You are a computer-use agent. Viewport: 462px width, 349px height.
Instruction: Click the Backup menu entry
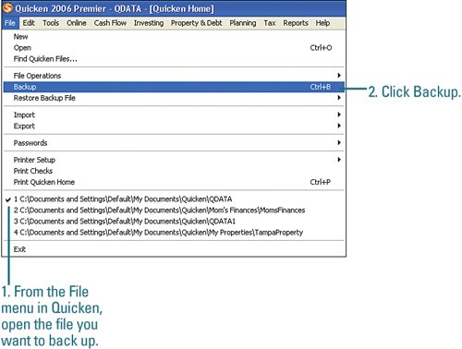(x=174, y=87)
